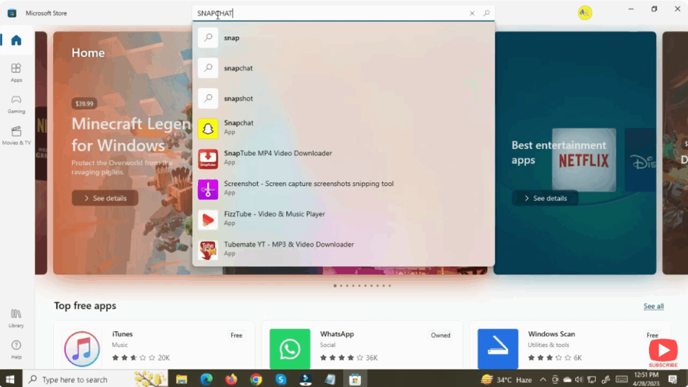Screen dimensions: 688x387
Task: Pick FizzTube Video & Music Player result
Action: click(274, 218)
